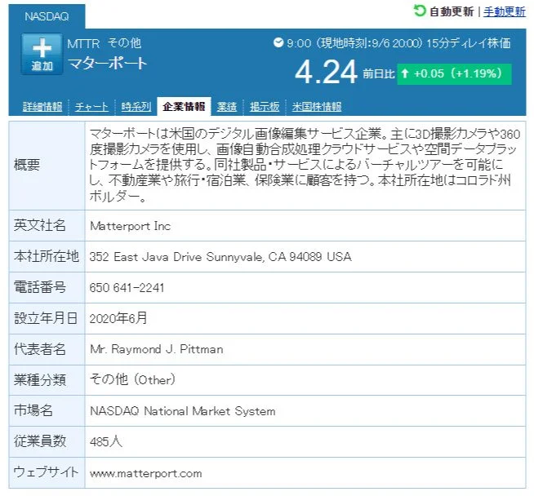This screenshot has height=496, width=534.
Task: Click the company name マターポート heading
Action: click(x=107, y=64)
